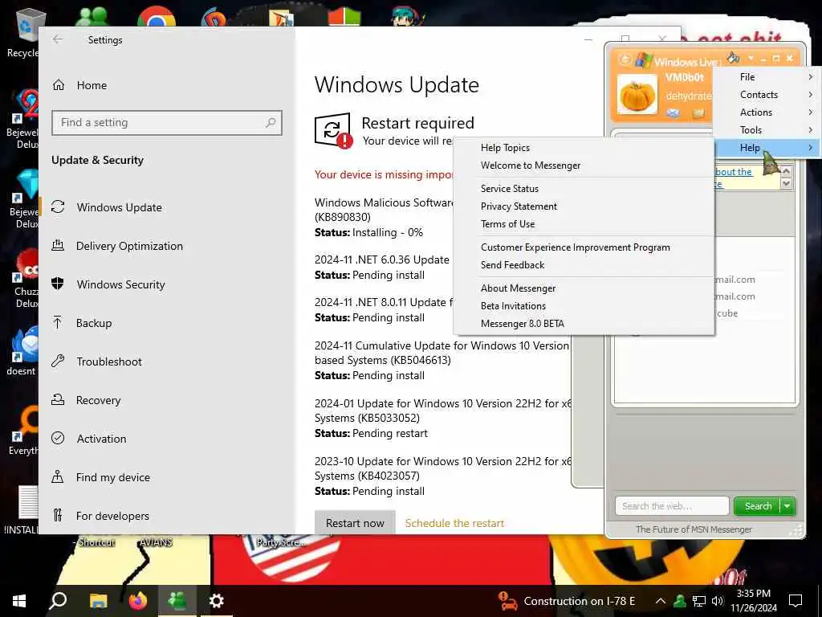822x617 pixels.
Task: Click the restart required update status icon
Action: click(x=333, y=131)
